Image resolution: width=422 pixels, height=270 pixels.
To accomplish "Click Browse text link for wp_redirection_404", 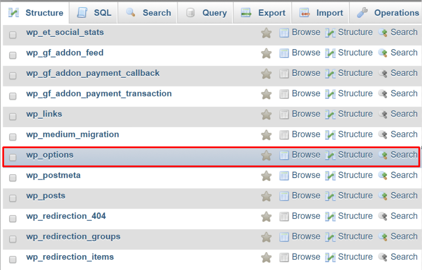I will point(306,216).
